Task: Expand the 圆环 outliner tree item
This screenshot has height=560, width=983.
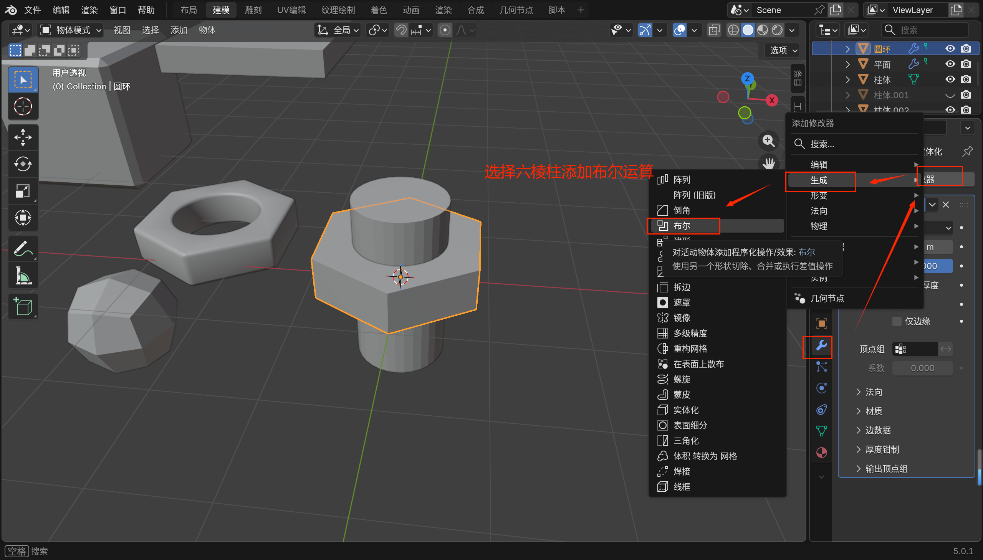Action: [x=847, y=49]
